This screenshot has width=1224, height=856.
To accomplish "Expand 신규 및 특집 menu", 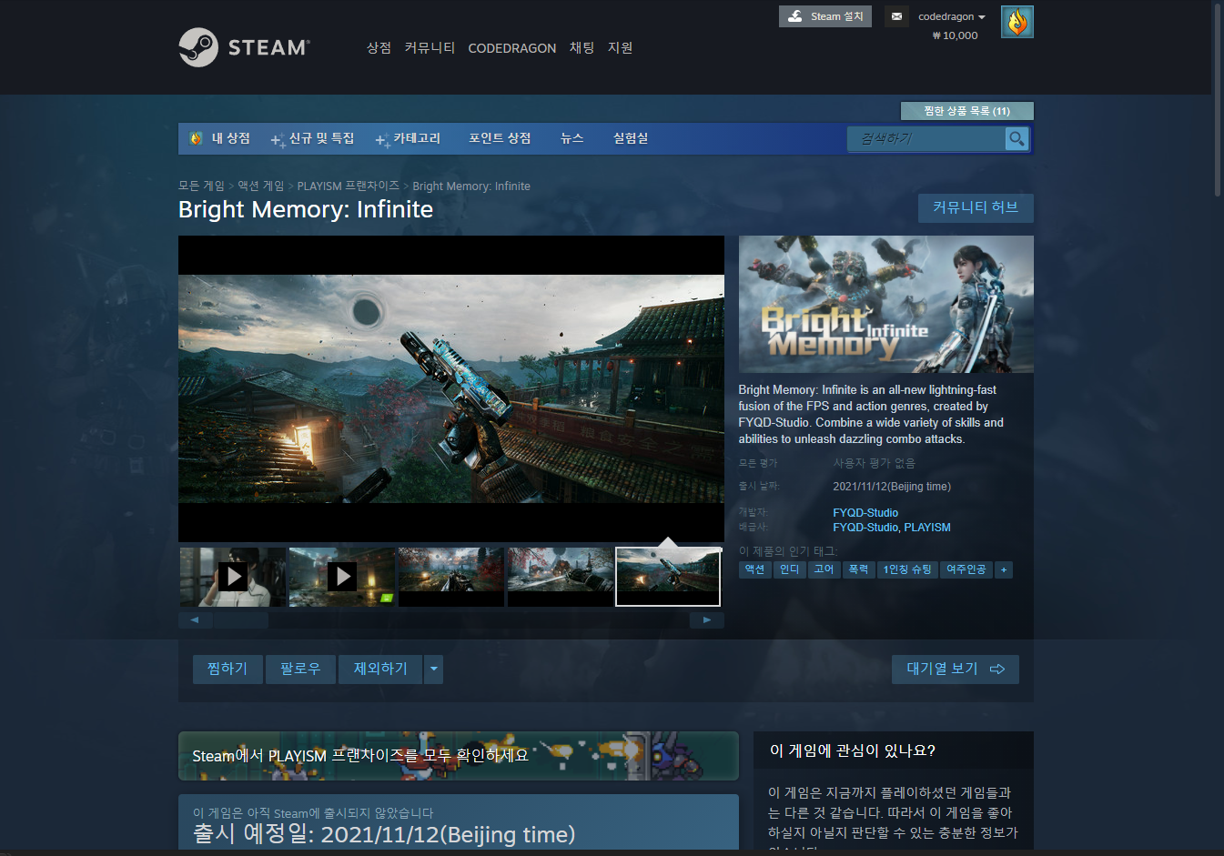I will (x=313, y=138).
